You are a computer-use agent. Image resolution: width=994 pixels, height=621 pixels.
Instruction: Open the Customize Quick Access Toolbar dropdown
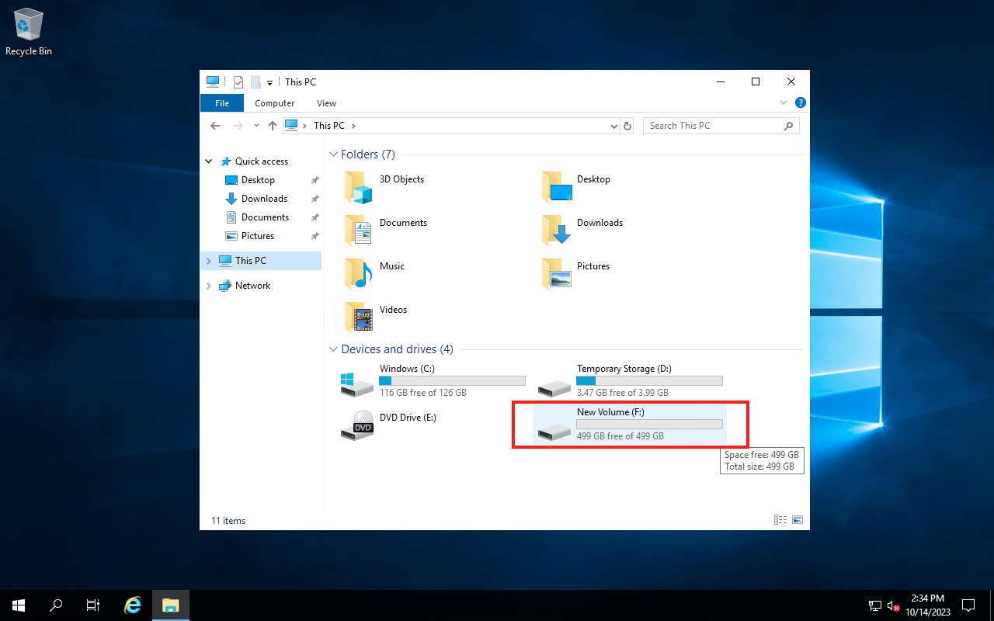269,82
